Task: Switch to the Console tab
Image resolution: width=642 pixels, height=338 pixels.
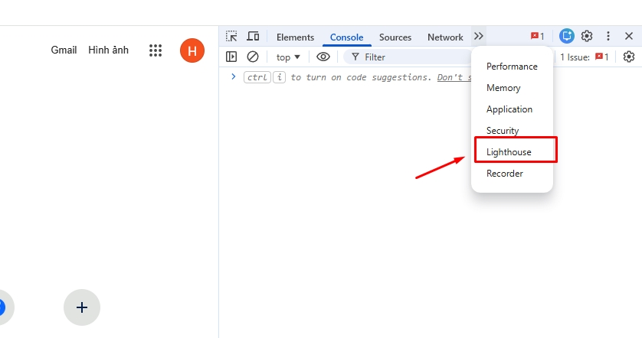Action: pyautogui.click(x=346, y=37)
